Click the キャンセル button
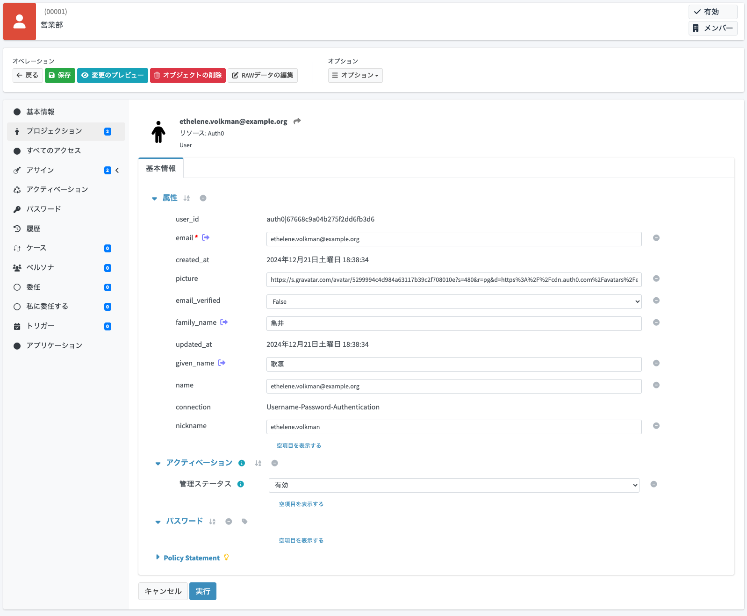The width and height of the screenshot is (747, 616). click(163, 591)
